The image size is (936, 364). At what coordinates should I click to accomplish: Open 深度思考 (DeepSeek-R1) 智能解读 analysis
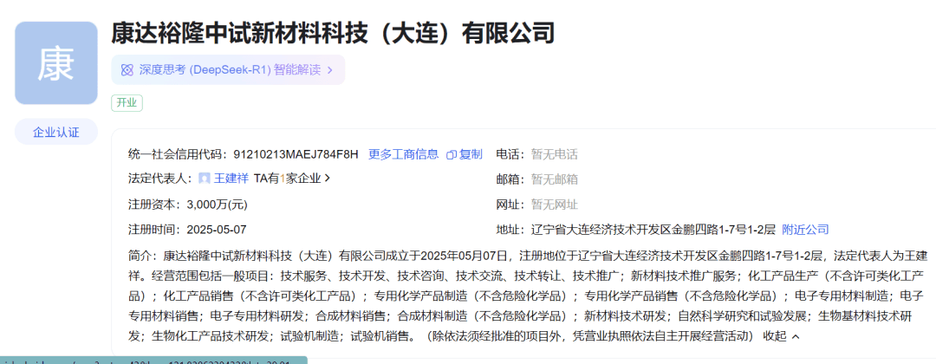(x=230, y=69)
